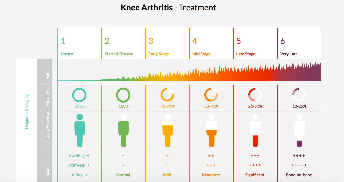Click the 25-50% mobility donut chart
The image size is (344, 182).
pyautogui.click(x=255, y=95)
